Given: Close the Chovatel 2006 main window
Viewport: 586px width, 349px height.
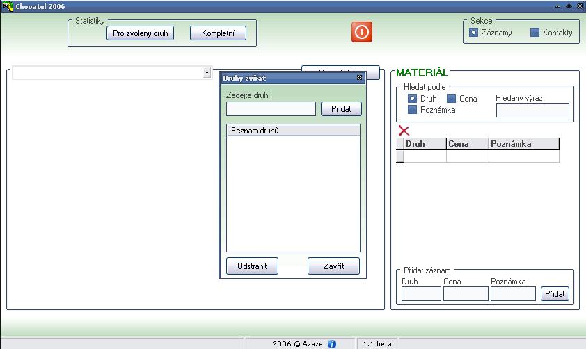Looking at the screenshot, I should click(580, 6).
